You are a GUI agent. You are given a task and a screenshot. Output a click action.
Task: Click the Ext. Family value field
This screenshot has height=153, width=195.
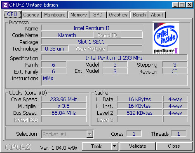tap(54, 71)
